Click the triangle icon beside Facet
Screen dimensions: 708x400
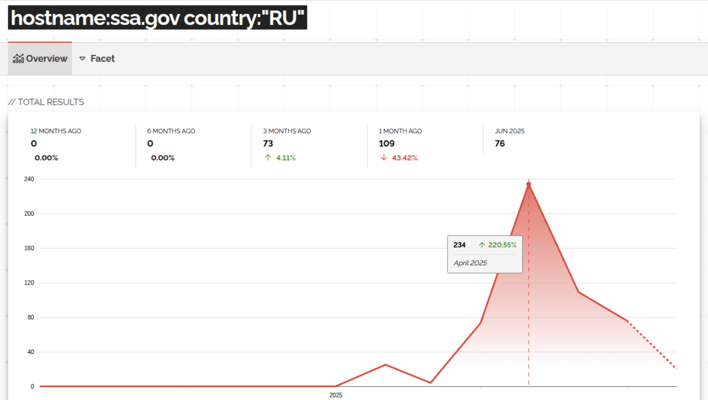tap(82, 59)
